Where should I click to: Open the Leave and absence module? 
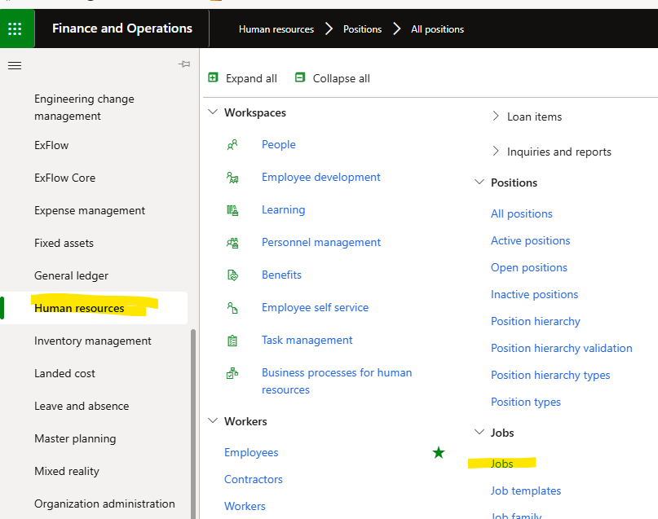[82, 407]
